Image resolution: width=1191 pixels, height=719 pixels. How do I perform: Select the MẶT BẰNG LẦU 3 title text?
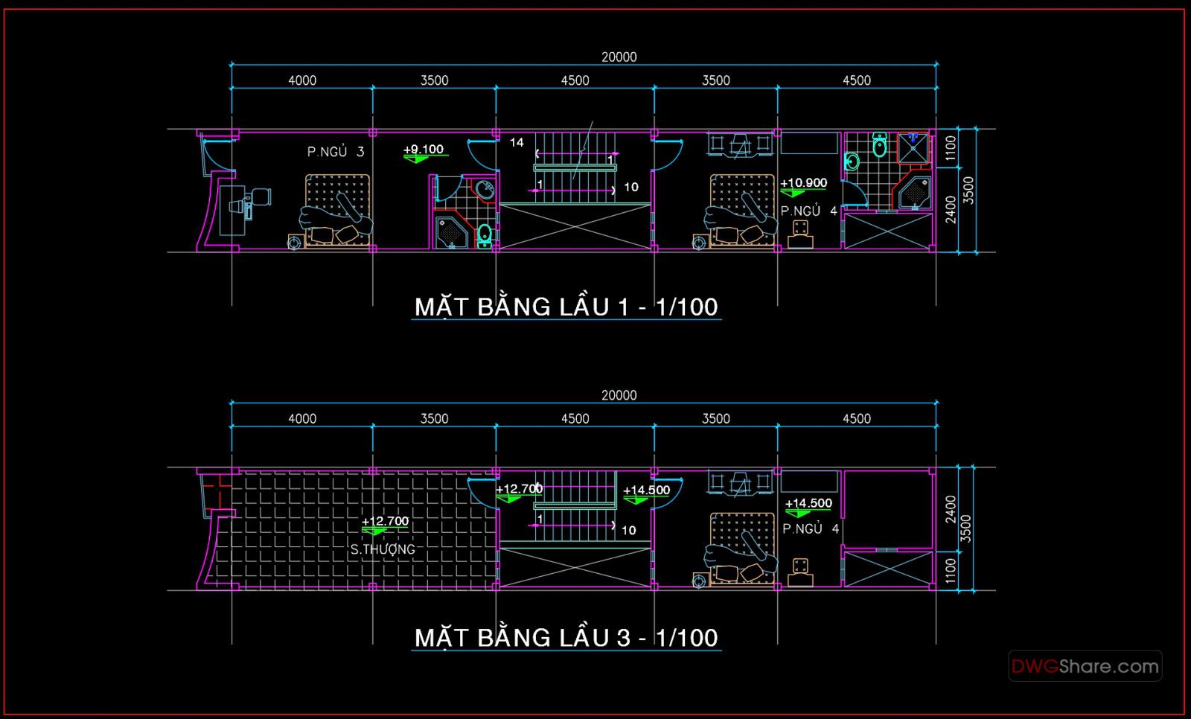[x=566, y=638]
